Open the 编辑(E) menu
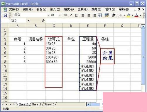The image size is (147, 112). [28, 9]
